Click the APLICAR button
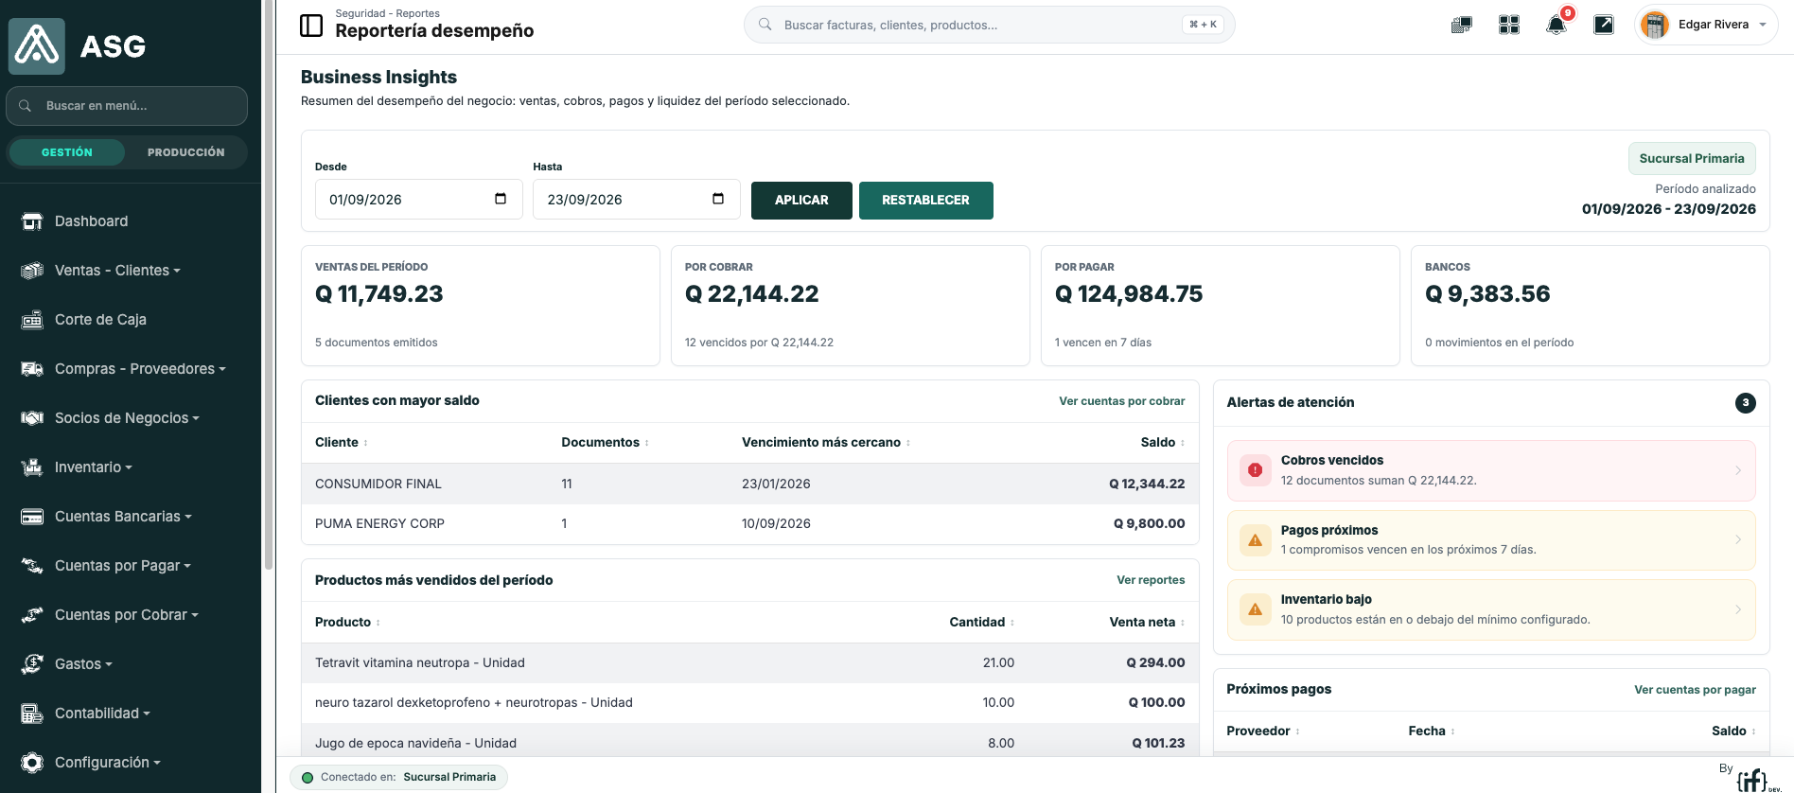 pos(801,201)
